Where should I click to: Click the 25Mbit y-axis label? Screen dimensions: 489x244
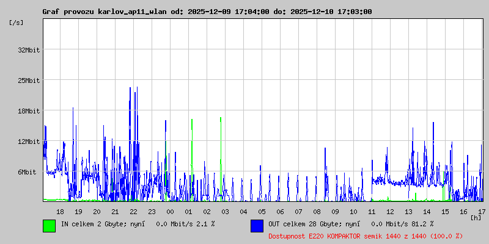(x=29, y=81)
